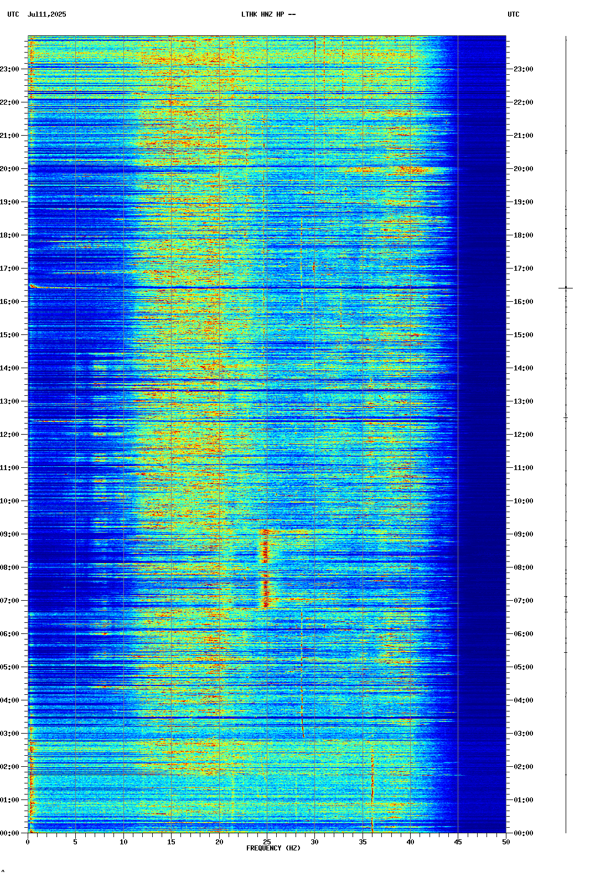The width and height of the screenshot is (590, 877).
Task: Click the 18:00 label on the left time axis
Action: 9,235
